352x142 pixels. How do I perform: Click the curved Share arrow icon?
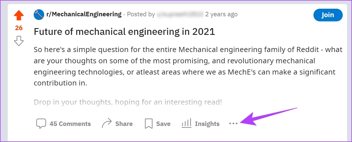click(107, 123)
